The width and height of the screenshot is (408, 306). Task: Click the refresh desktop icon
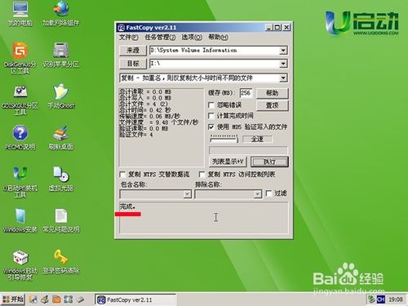pos(61,138)
